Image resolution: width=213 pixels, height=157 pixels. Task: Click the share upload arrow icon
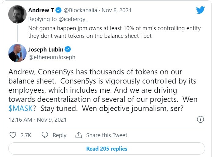(x=79, y=135)
